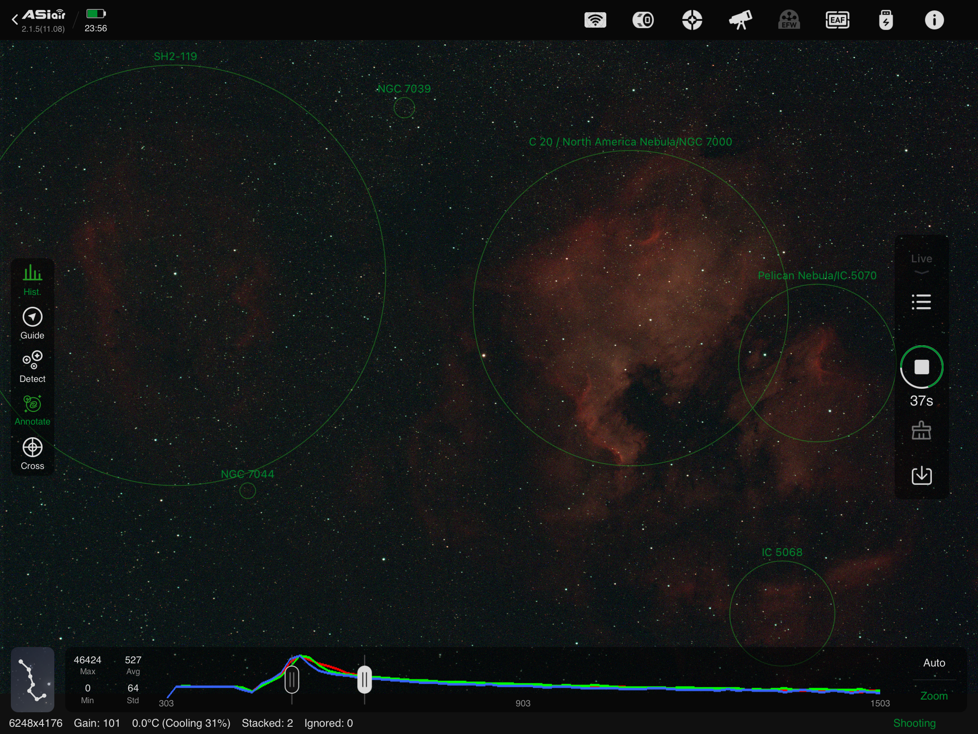Open the Wi-Fi settings icon
This screenshot has width=978, height=734.
(595, 20)
